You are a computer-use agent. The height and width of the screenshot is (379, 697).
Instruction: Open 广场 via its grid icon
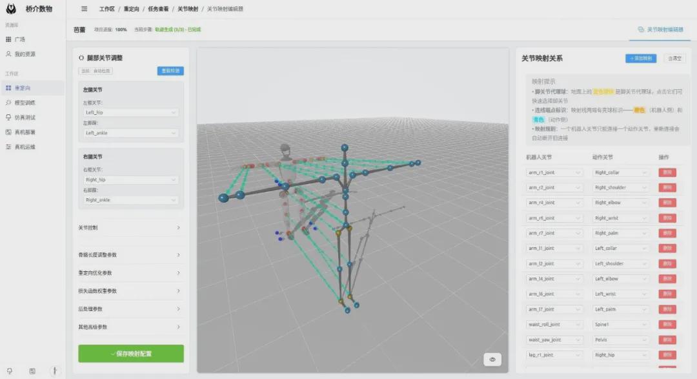click(x=8, y=39)
